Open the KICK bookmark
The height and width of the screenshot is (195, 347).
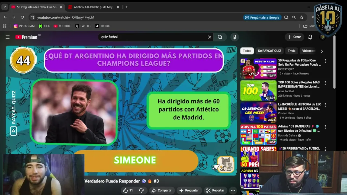(x=44, y=26)
